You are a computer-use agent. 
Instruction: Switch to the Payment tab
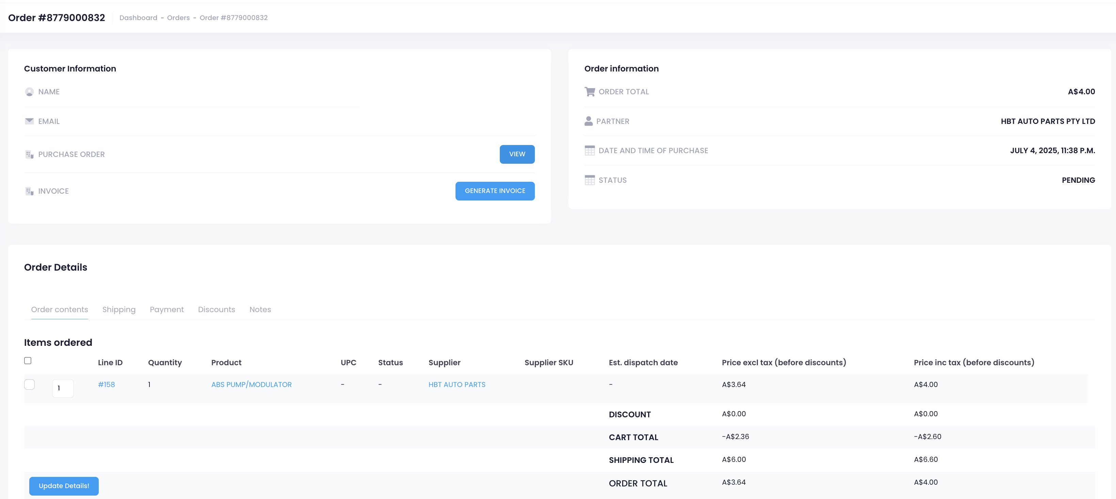coord(166,309)
